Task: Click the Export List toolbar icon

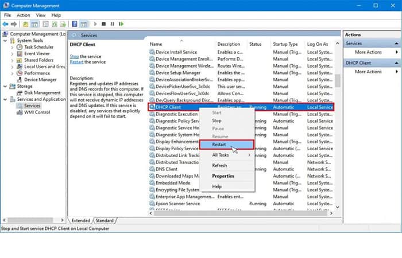Action: 63,24
